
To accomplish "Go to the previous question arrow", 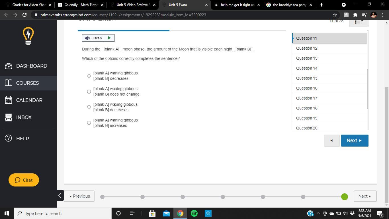I will tap(332, 141).
